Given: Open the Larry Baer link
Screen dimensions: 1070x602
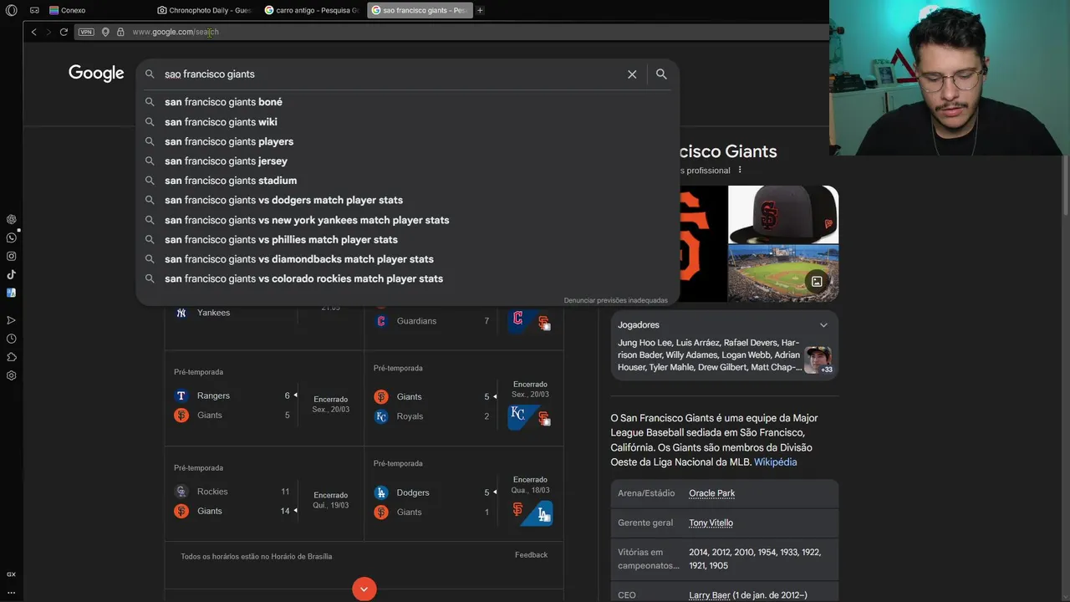Looking at the screenshot, I should coord(709,595).
